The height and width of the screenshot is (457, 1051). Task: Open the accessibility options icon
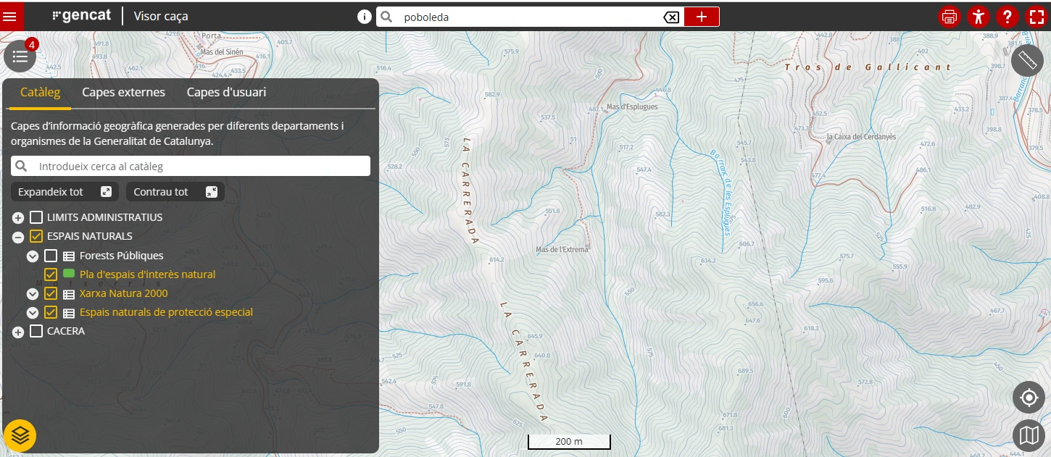point(979,17)
